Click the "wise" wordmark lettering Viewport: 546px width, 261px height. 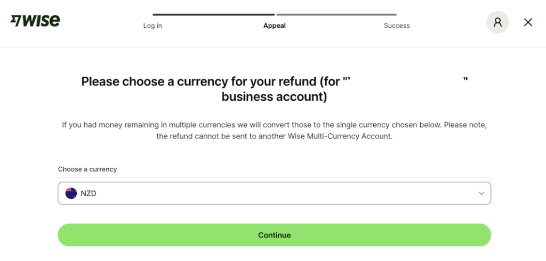(x=42, y=21)
